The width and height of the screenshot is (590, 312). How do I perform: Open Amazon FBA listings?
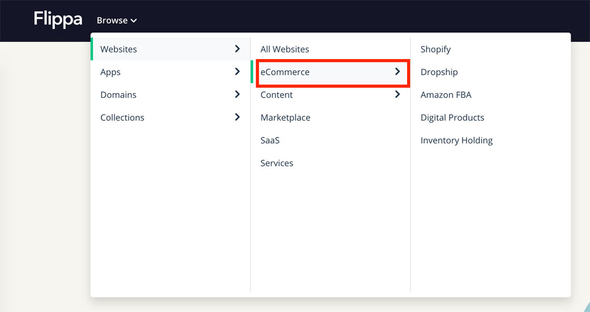click(x=446, y=94)
